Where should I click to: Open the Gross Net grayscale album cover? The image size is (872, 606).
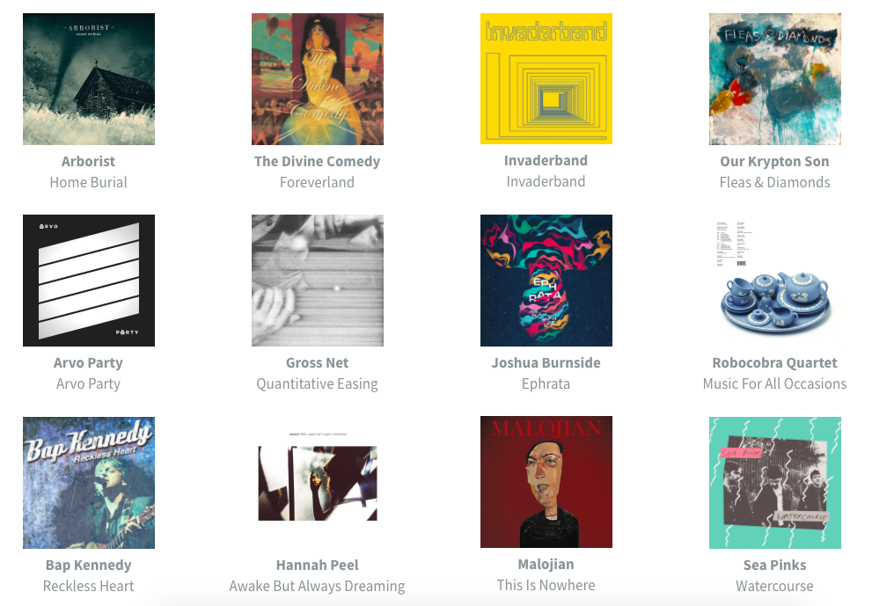[318, 281]
